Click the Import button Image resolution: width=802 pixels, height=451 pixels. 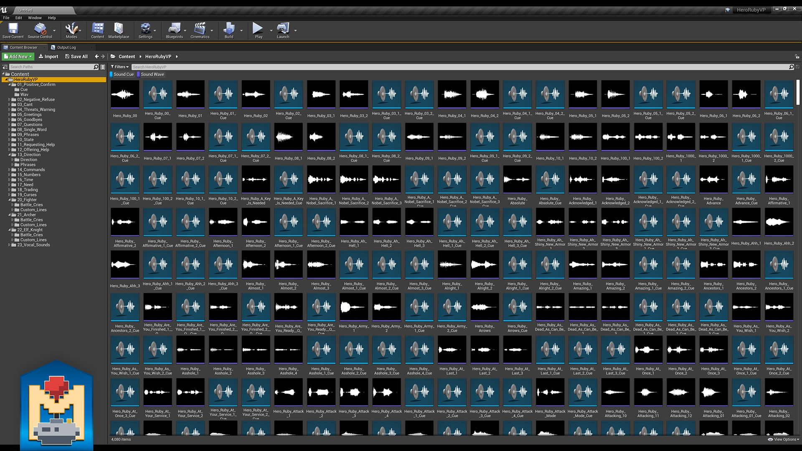click(48, 56)
